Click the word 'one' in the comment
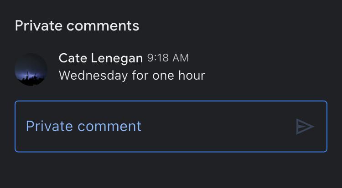342x188 pixels. pyautogui.click(x=163, y=75)
